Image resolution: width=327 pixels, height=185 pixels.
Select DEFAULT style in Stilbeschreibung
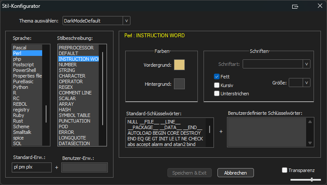[x=78, y=53]
